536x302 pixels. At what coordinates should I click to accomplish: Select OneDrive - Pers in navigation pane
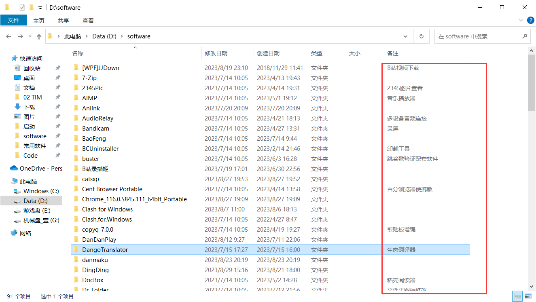[41, 169]
